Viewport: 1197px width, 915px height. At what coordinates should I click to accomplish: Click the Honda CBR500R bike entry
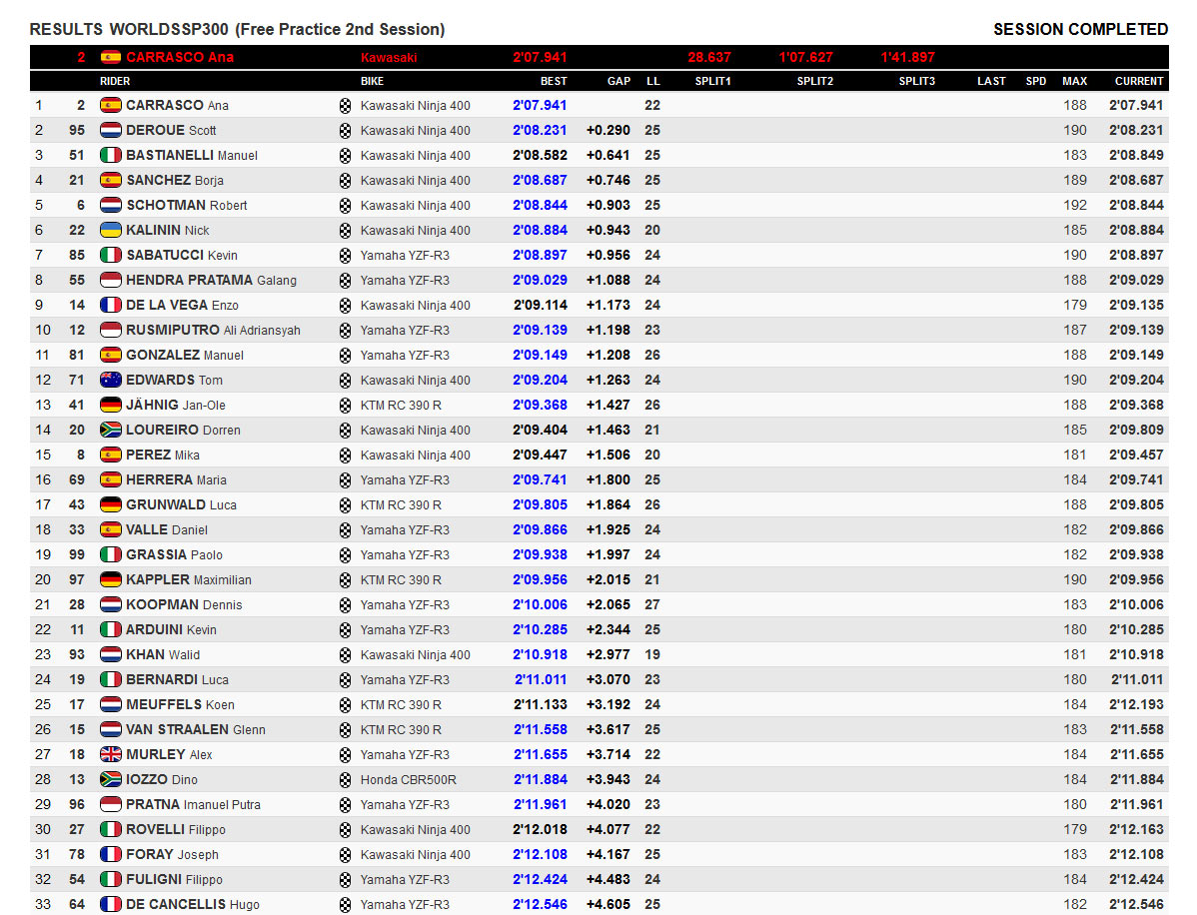[x=409, y=780]
